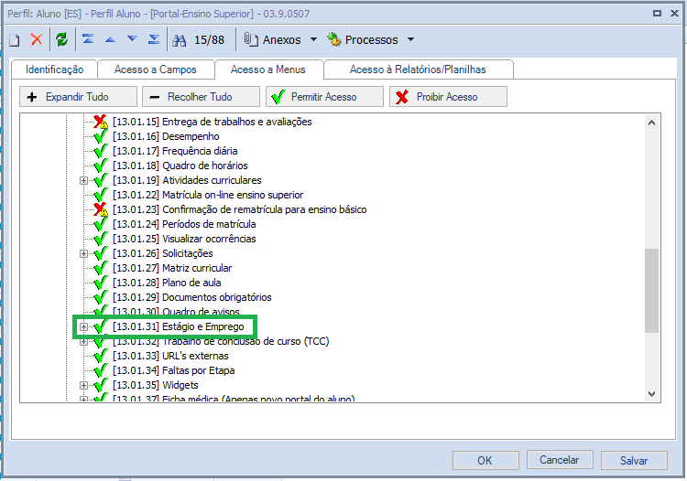This screenshot has width=687, height=481.
Task: Click the Permitir Acesso button
Action: pos(324,97)
